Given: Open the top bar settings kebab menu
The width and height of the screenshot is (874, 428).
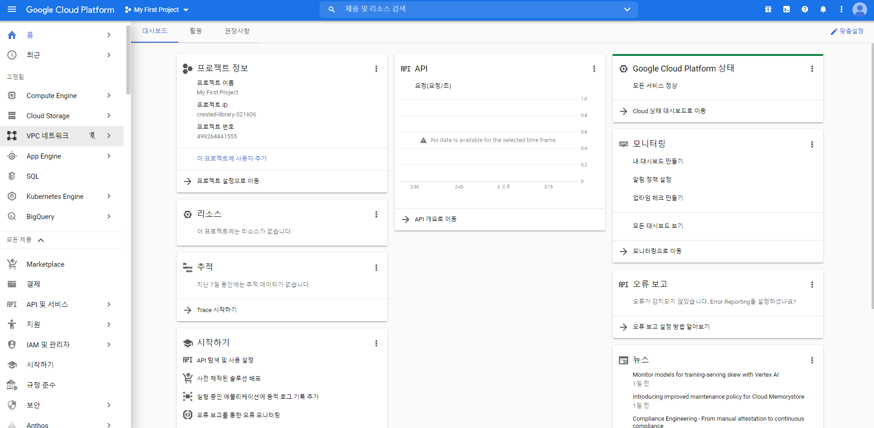Looking at the screenshot, I should [841, 10].
